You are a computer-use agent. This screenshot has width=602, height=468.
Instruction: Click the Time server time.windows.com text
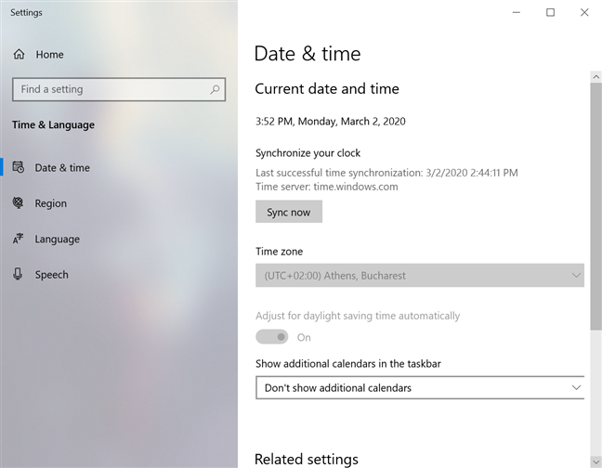tap(327, 187)
